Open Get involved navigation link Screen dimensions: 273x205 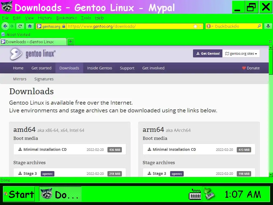click(x=153, y=68)
